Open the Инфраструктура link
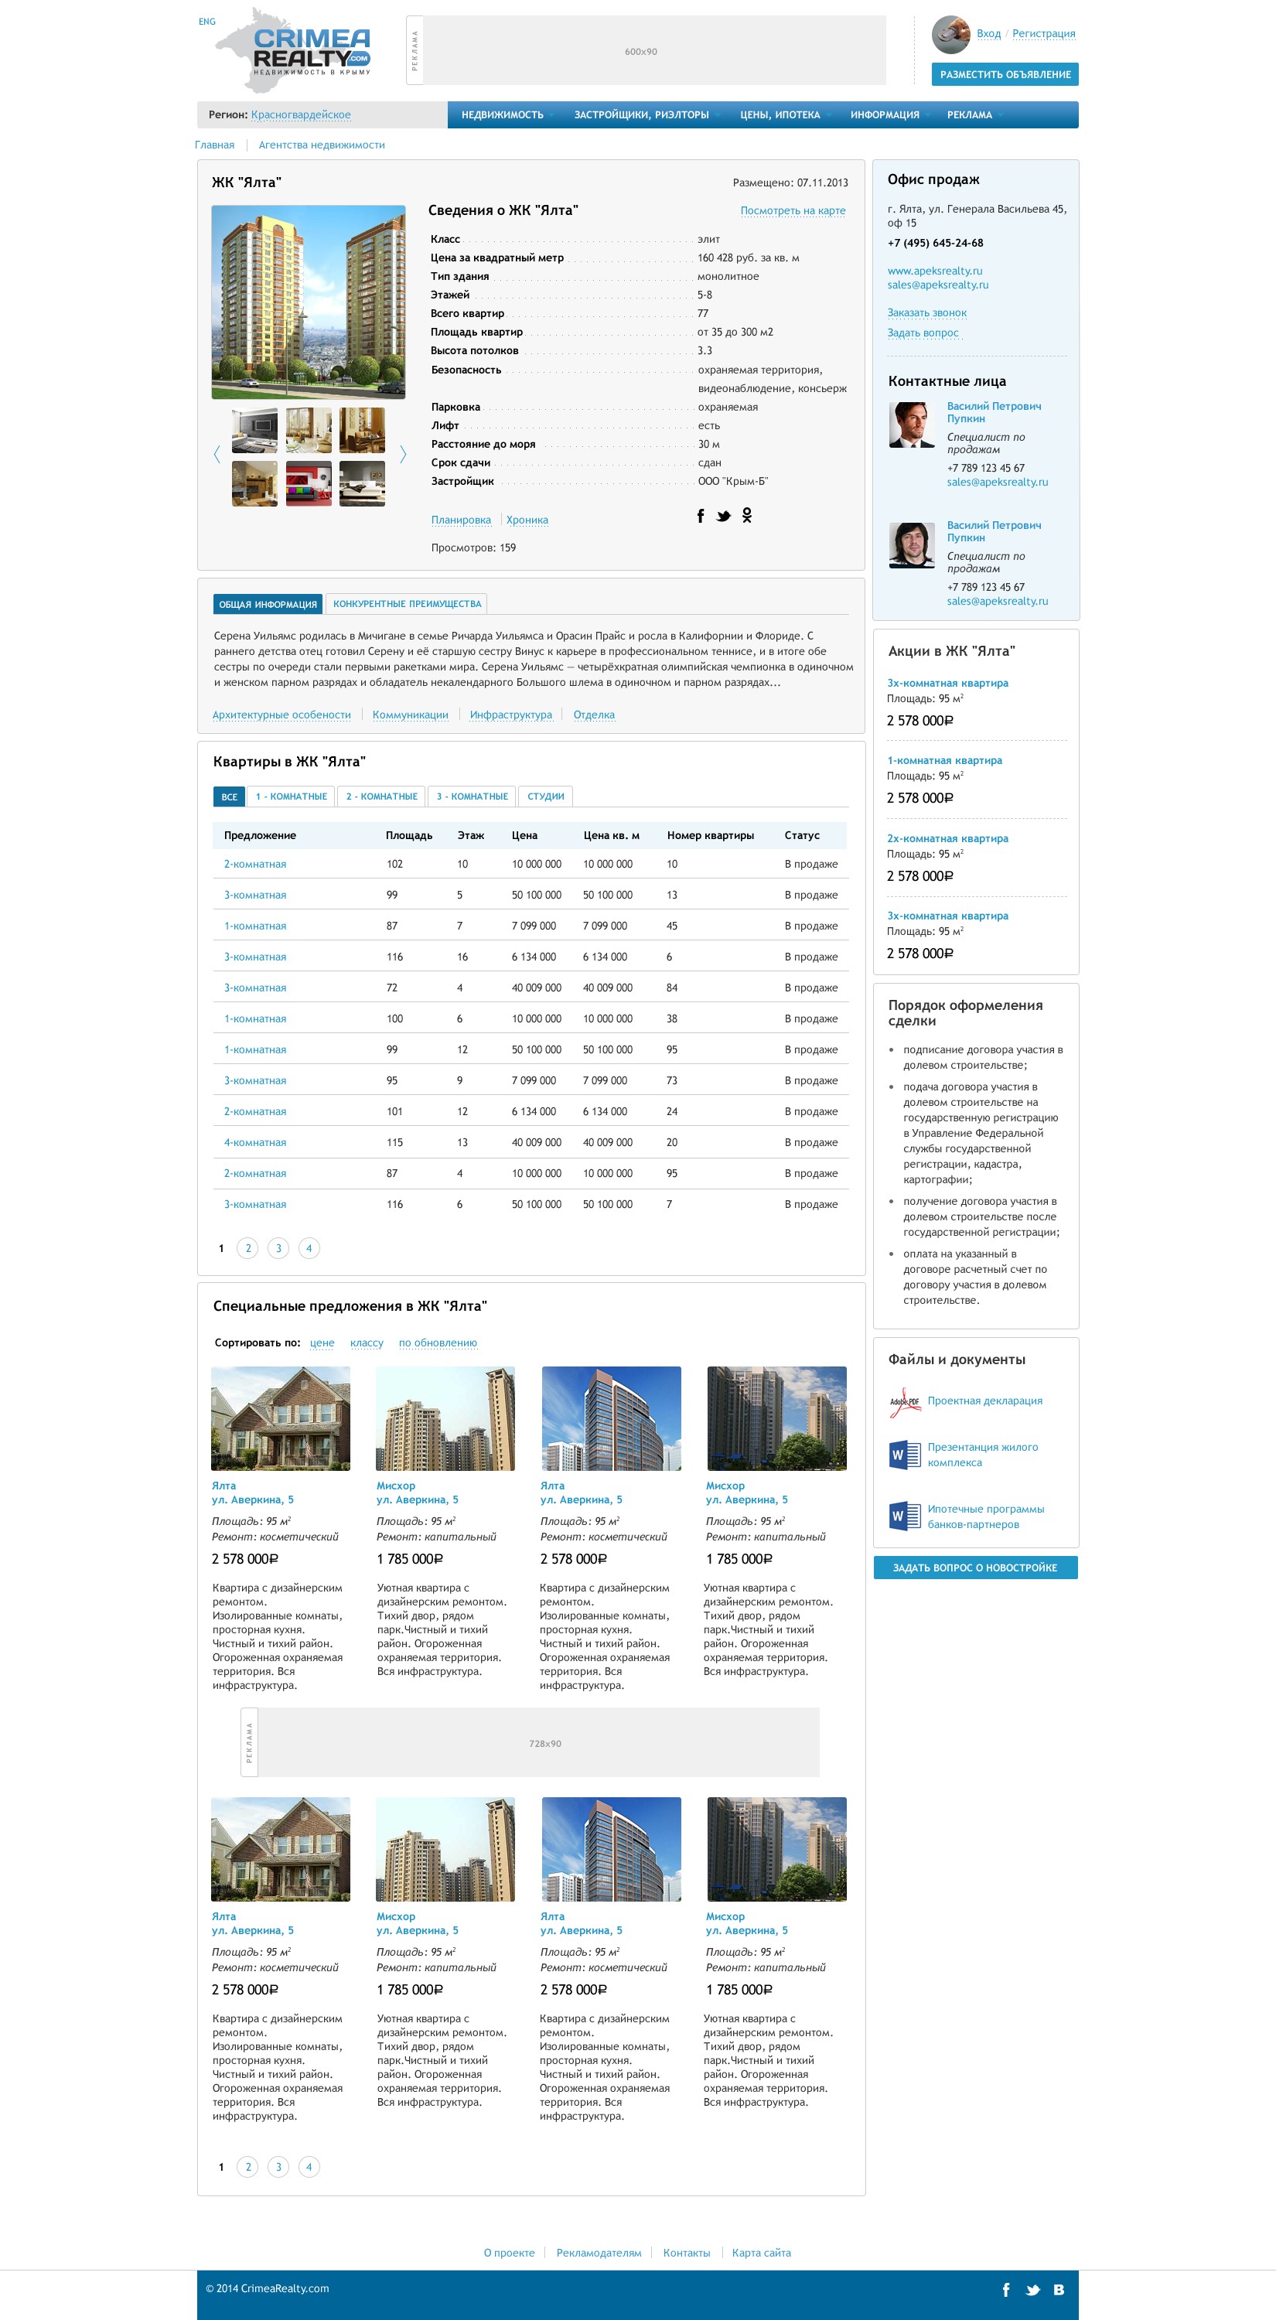This screenshot has height=2320, width=1276. [510, 715]
